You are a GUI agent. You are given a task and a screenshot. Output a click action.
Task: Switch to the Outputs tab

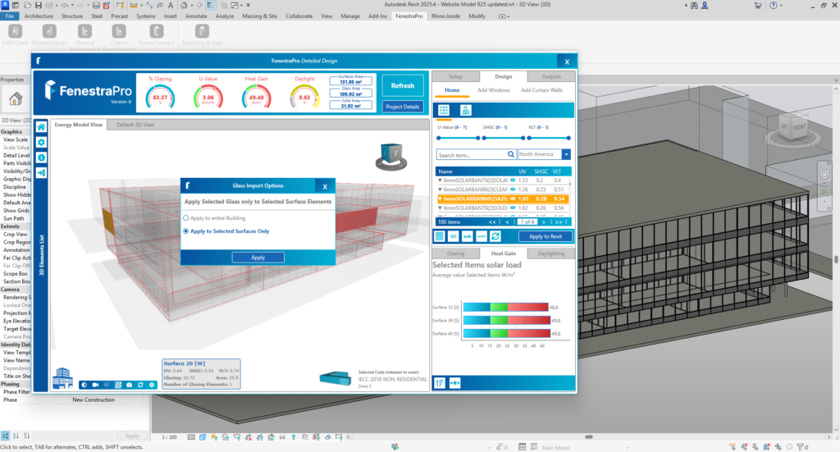(550, 76)
